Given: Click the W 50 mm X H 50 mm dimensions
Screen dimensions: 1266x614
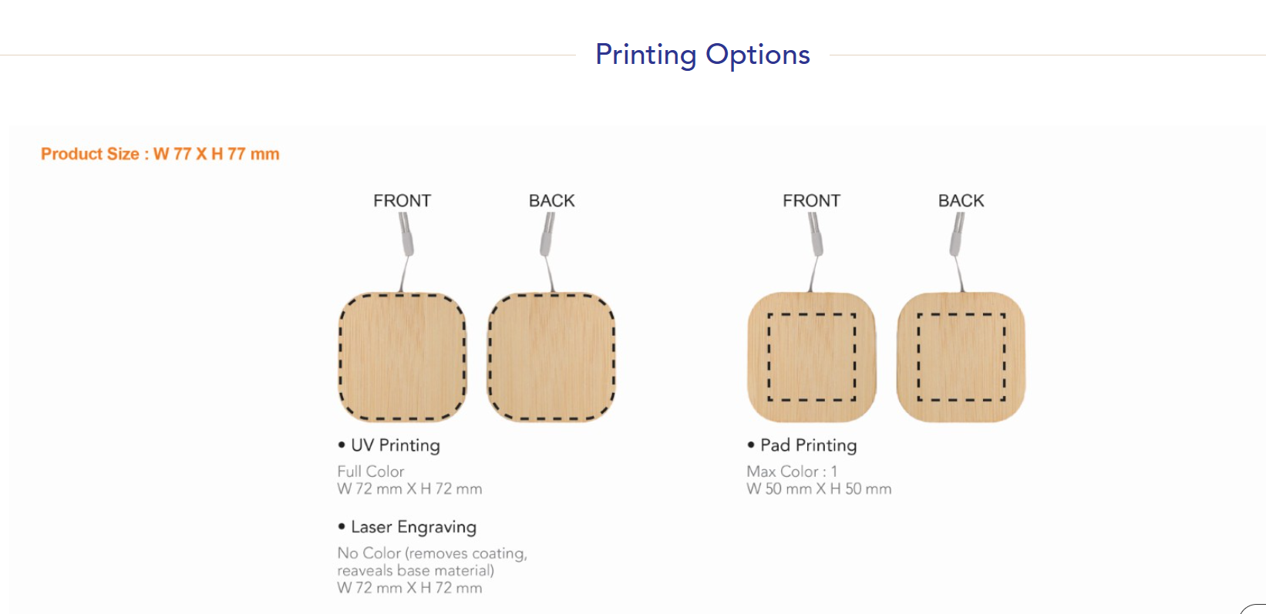Looking at the screenshot, I should (819, 489).
